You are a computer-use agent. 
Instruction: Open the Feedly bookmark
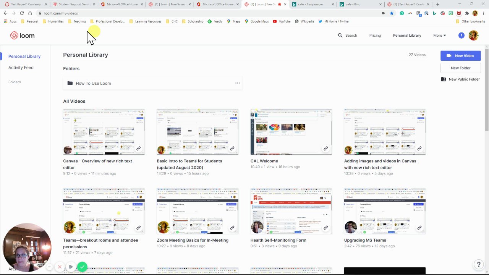[x=215, y=21]
